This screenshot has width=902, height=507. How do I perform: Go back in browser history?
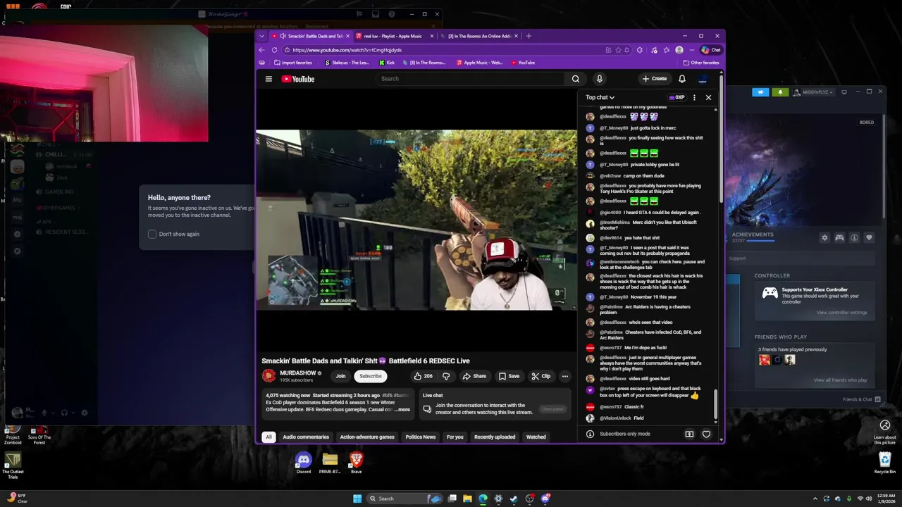point(261,50)
